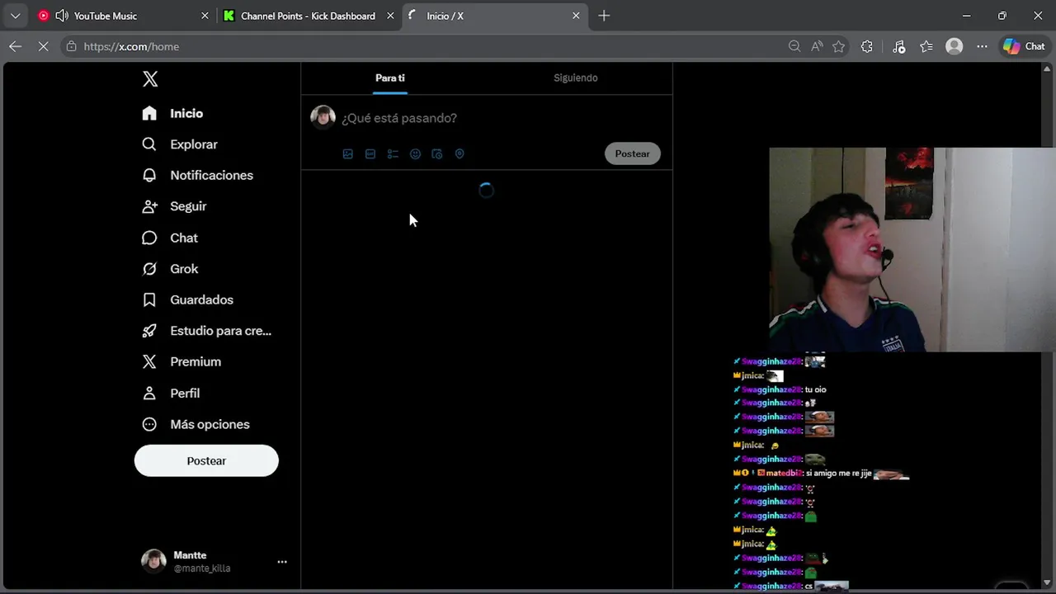Open emoji picker in composer
The image size is (1056, 594).
pyautogui.click(x=415, y=153)
